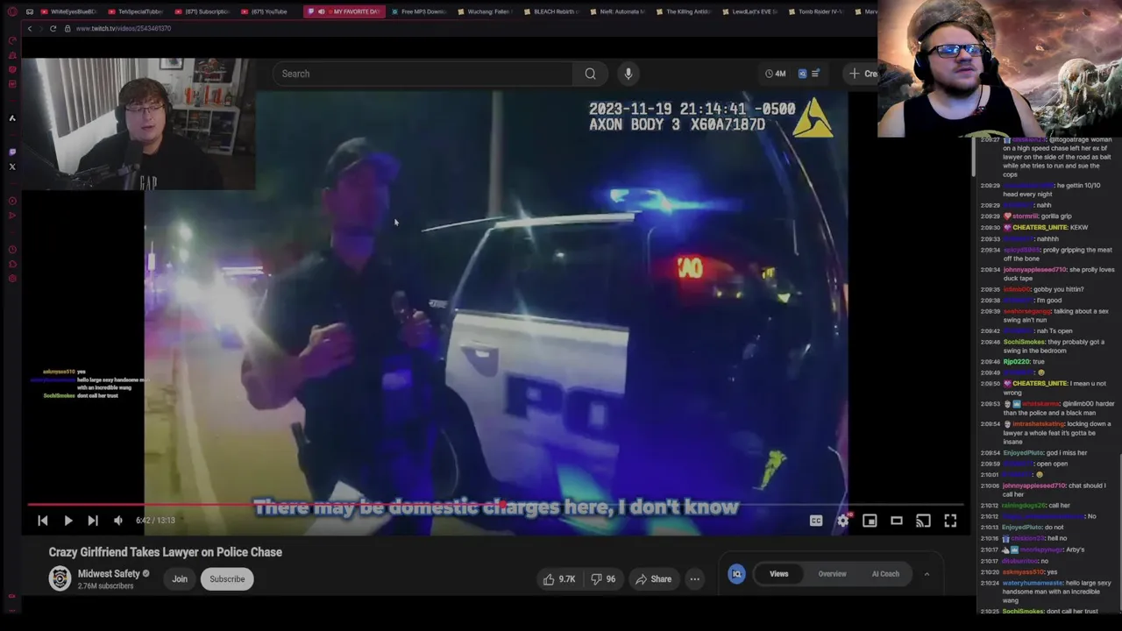Switch to the AI Coach tab
1122x631 pixels.
click(885, 574)
